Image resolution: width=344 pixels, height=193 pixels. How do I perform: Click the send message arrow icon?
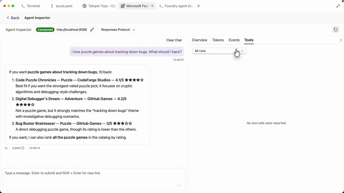coord(180,186)
